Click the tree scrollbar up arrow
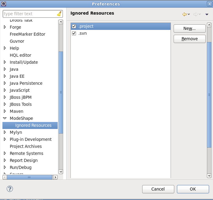 tap(61, 22)
